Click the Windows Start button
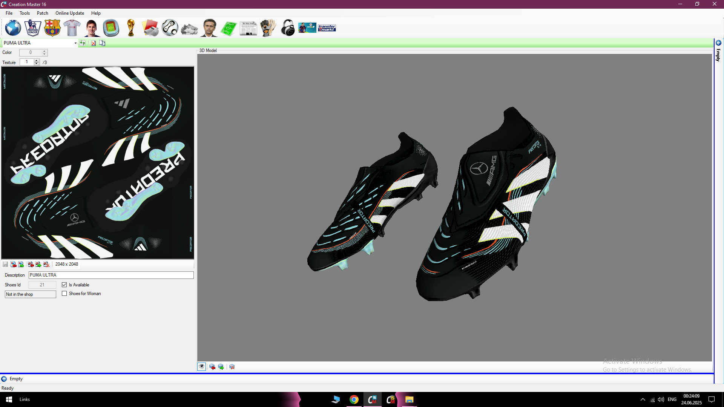This screenshot has height=407, width=724. tap(9, 399)
